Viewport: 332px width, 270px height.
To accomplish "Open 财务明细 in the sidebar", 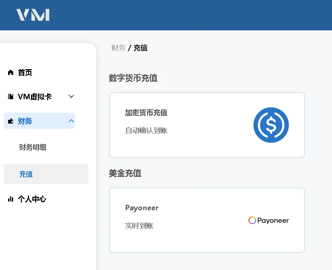I will click(33, 147).
